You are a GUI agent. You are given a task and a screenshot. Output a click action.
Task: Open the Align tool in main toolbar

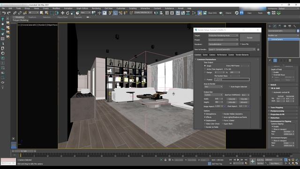[x=161, y=13]
